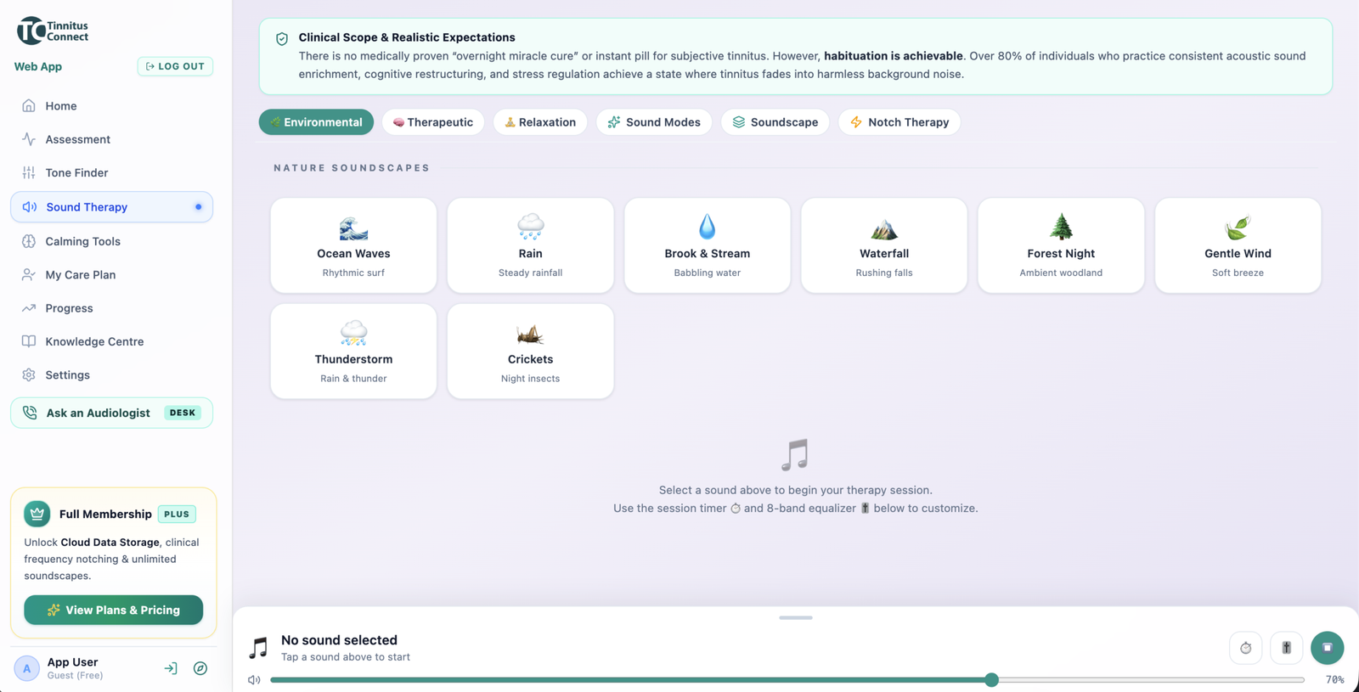Play the Ocean Waves soundscape
Viewport: 1359px width, 692px height.
(x=353, y=245)
